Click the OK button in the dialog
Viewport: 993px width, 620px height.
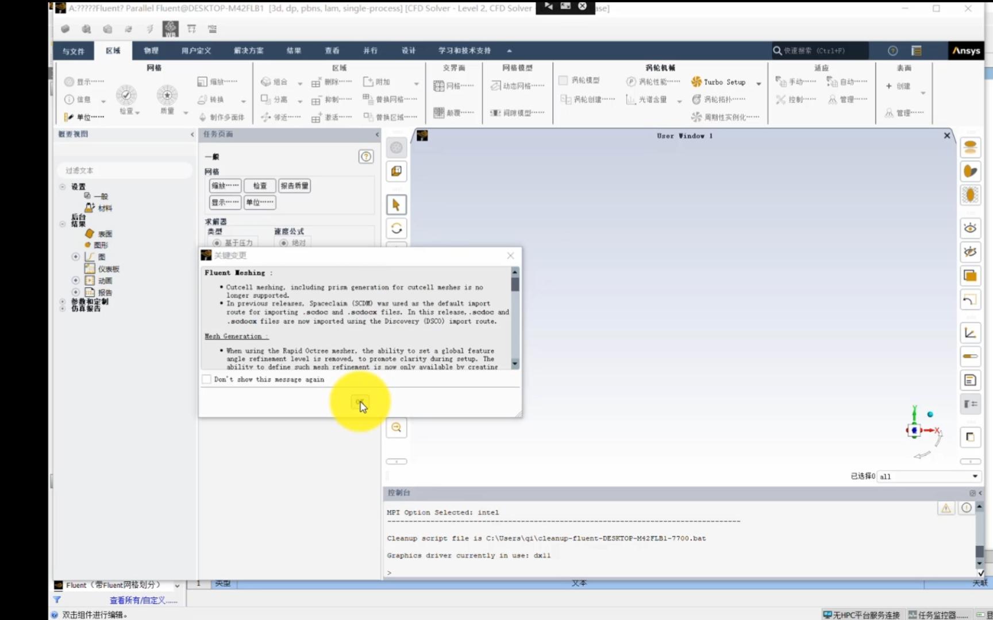360,402
